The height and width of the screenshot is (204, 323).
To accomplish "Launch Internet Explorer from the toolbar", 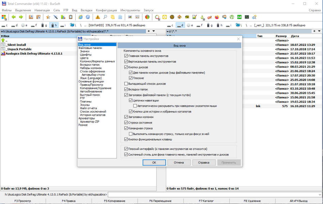I will point(80,17).
